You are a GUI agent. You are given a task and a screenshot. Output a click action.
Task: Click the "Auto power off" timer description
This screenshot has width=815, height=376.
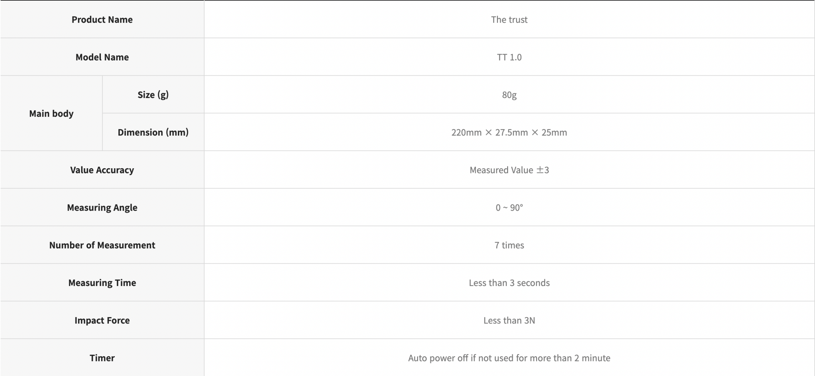pos(509,358)
